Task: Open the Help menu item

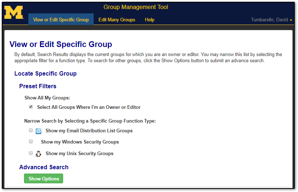Action: tap(150, 20)
